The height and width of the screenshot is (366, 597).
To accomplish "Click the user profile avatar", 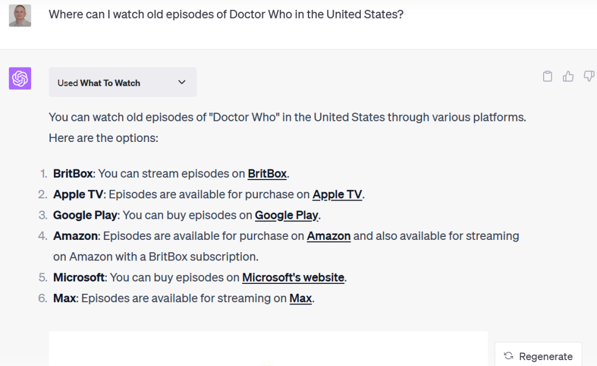I will (x=20, y=15).
